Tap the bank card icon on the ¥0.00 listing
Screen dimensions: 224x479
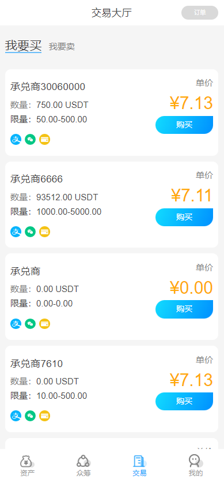(x=44, y=324)
